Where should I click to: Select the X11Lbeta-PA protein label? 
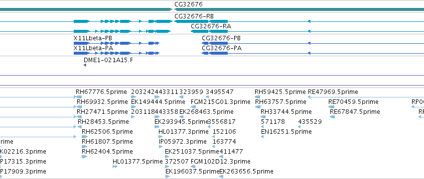[x=93, y=48]
